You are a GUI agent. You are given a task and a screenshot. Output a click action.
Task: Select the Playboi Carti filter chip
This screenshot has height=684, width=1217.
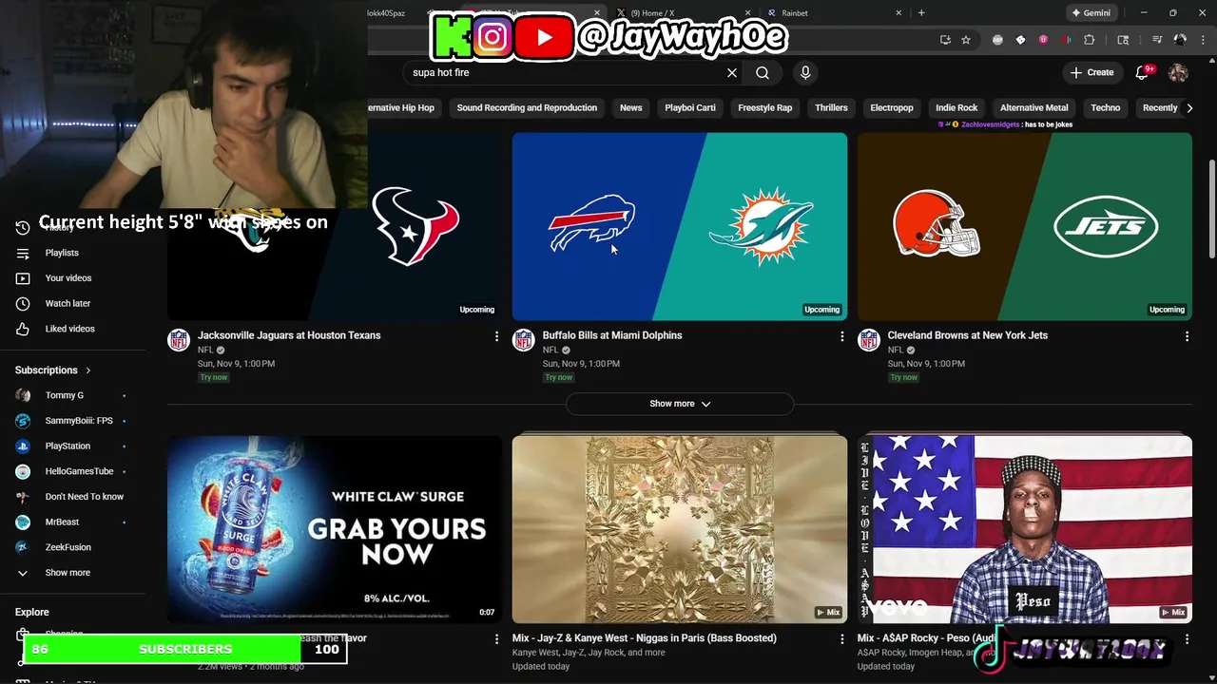[690, 107]
